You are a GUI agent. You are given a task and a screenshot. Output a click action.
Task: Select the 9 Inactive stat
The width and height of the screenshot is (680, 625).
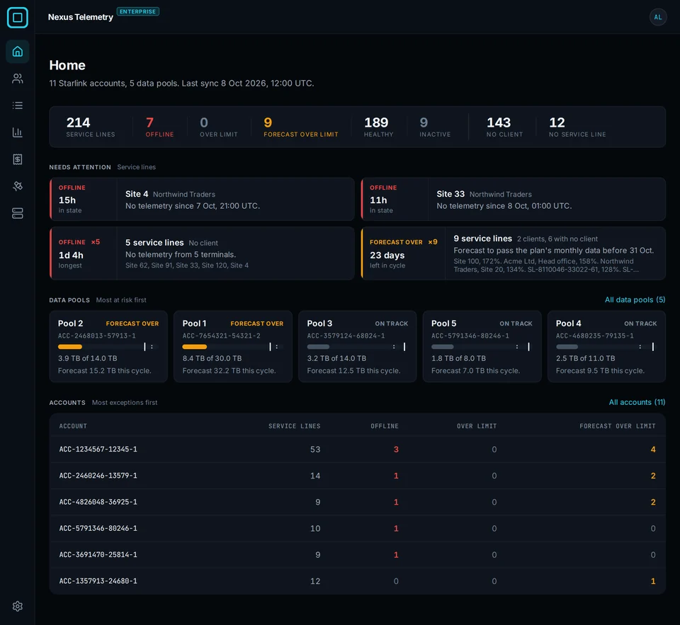coord(435,127)
